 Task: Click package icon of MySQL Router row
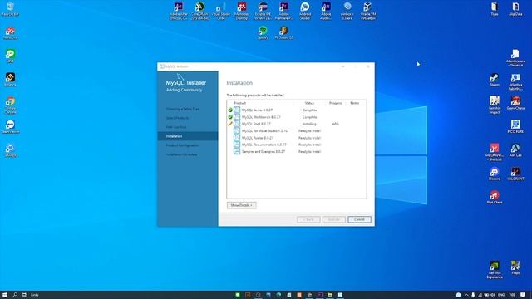tap(237, 138)
